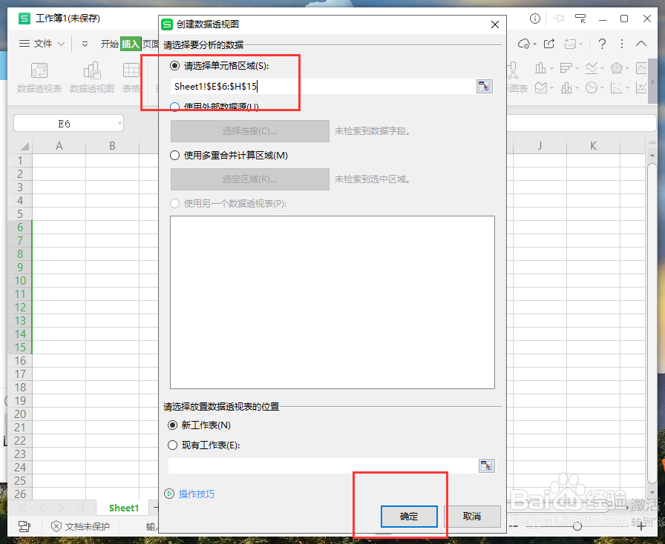Screen dimensions: 665x544
Task: Expand the line chart dropdown arrow
Action: (x=602, y=68)
